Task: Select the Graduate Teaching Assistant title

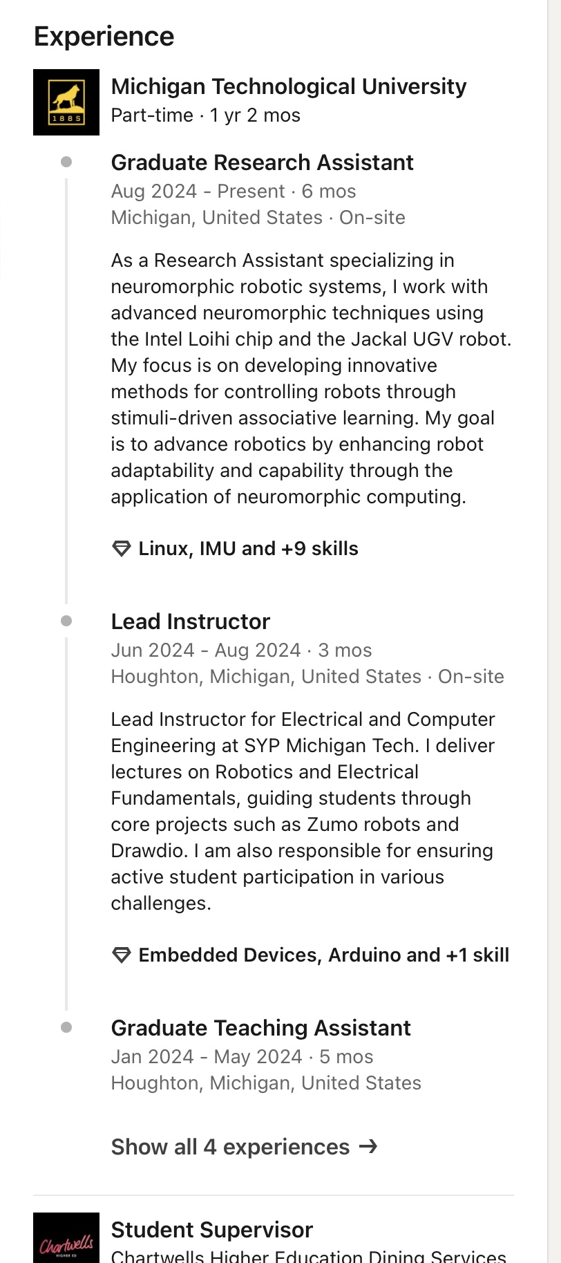Action: coord(261,1028)
